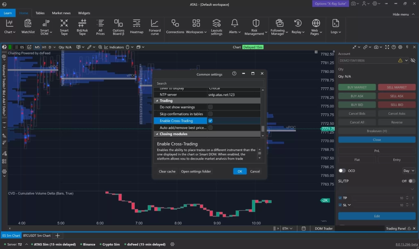Open the Watchlist tool
Viewport: 419px width, 249px height.
point(28,27)
